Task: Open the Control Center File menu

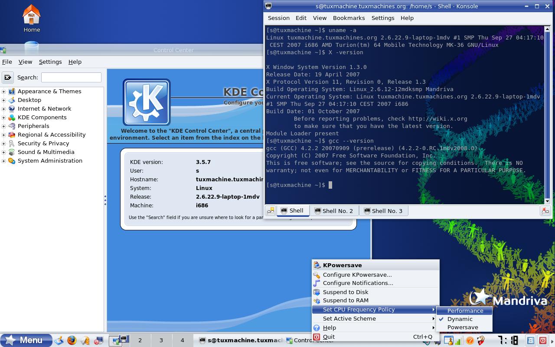Action: [7, 62]
